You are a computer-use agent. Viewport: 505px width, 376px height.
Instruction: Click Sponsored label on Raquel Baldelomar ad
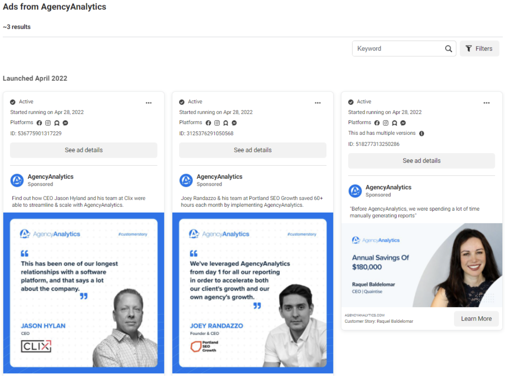[378, 195]
